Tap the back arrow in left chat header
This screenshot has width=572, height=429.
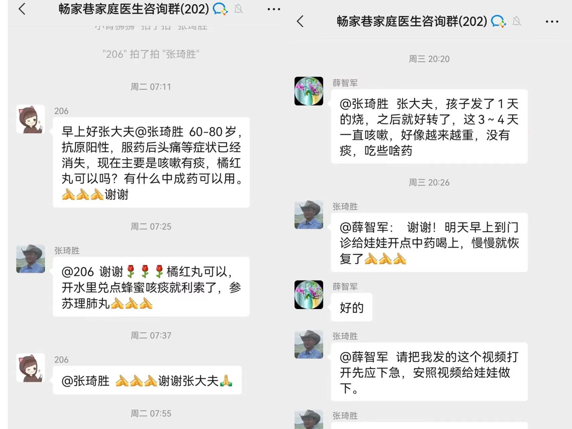22,9
